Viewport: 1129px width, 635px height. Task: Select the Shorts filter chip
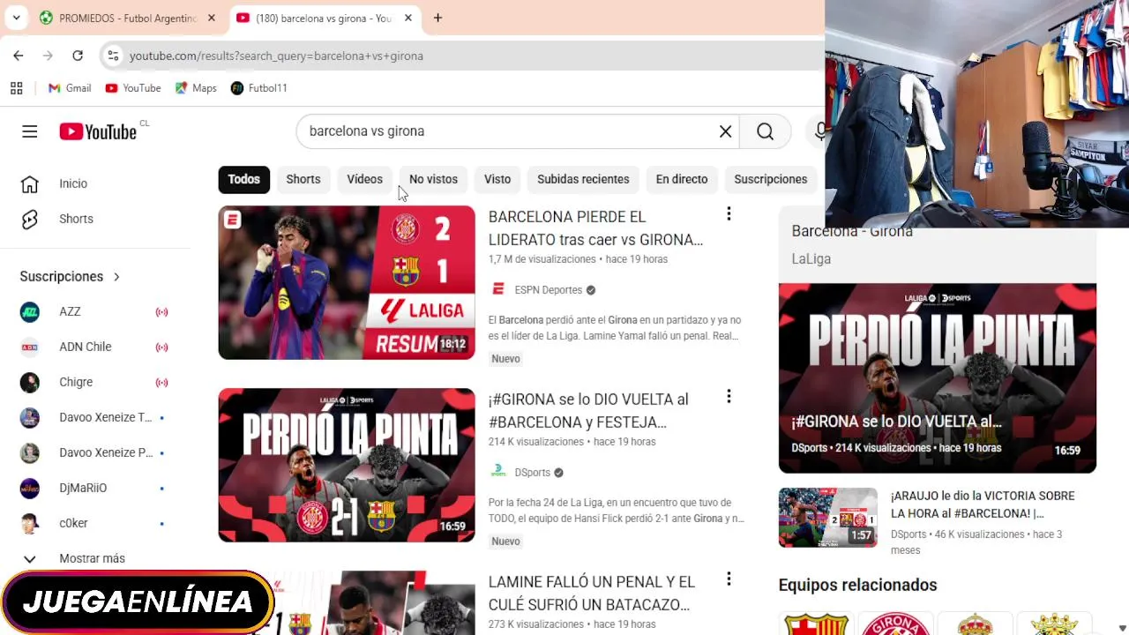303,179
